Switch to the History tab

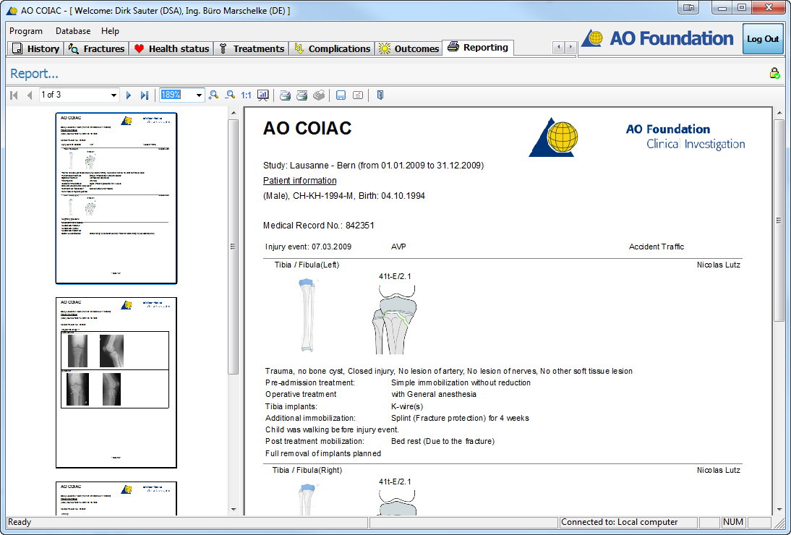(x=36, y=48)
